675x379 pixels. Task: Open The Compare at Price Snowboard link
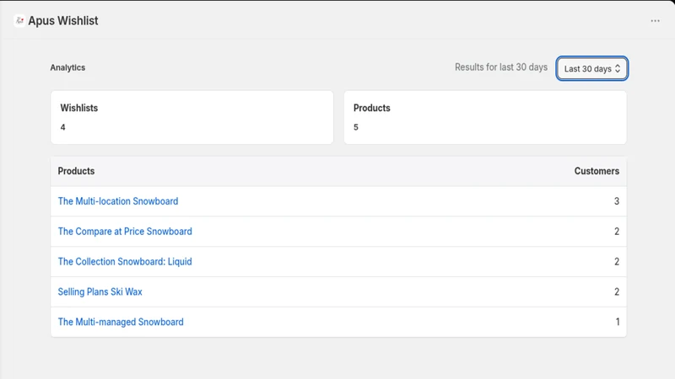tap(125, 231)
